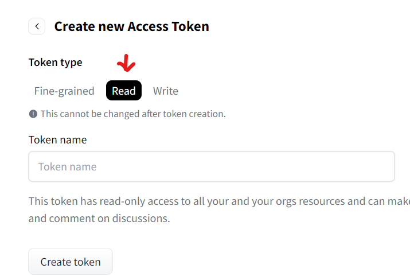Select the Fine-grained token type
The height and width of the screenshot is (280, 410).
[x=64, y=91]
